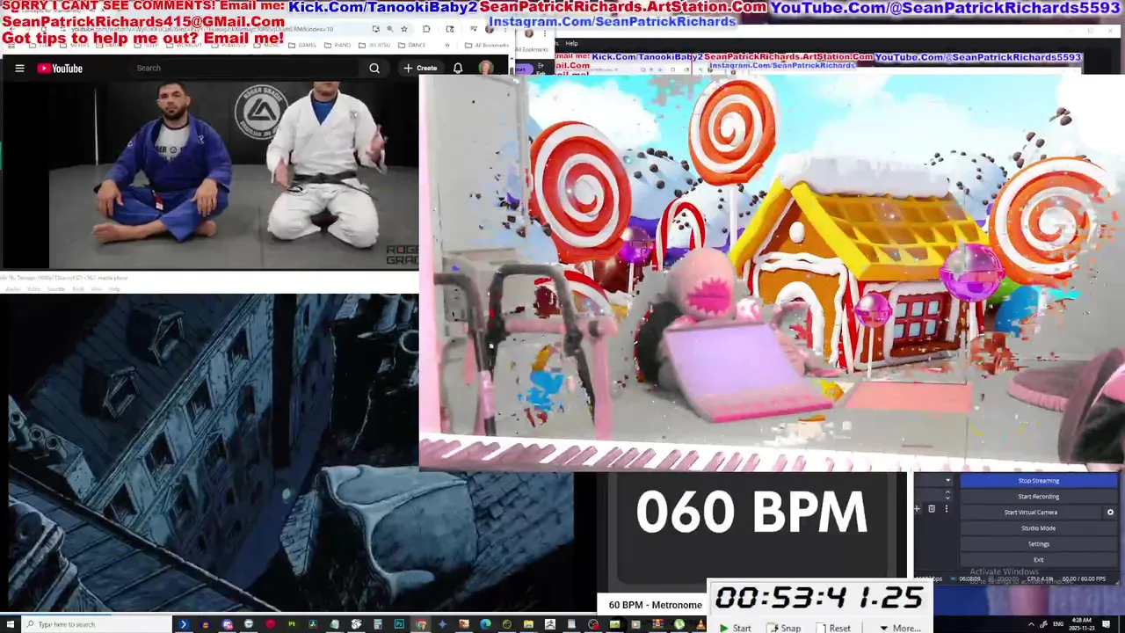Click the YouTube magnifier search button

click(374, 68)
